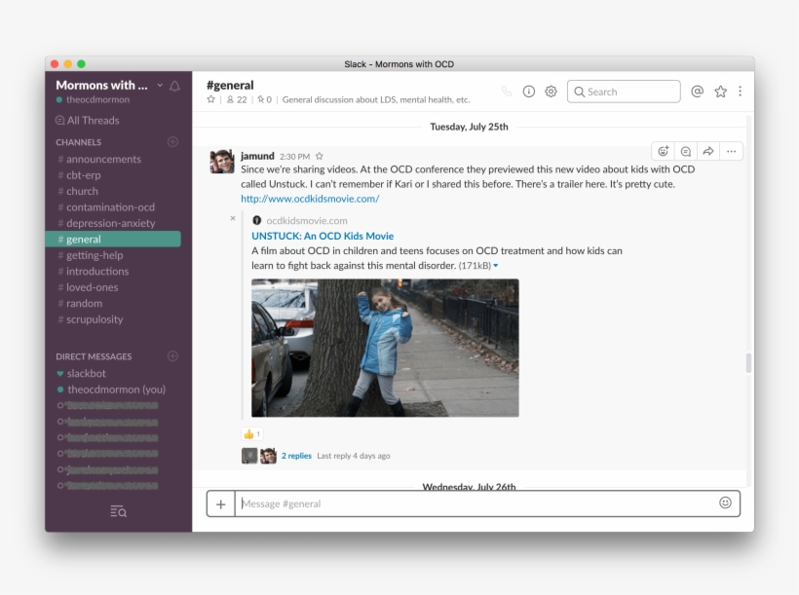799x595 pixels.
Task: Click the jamund username
Action: pyautogui.click(x=257, y=156)
